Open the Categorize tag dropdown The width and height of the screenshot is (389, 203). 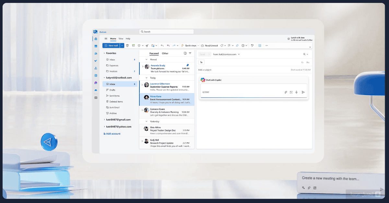[225, 46]
